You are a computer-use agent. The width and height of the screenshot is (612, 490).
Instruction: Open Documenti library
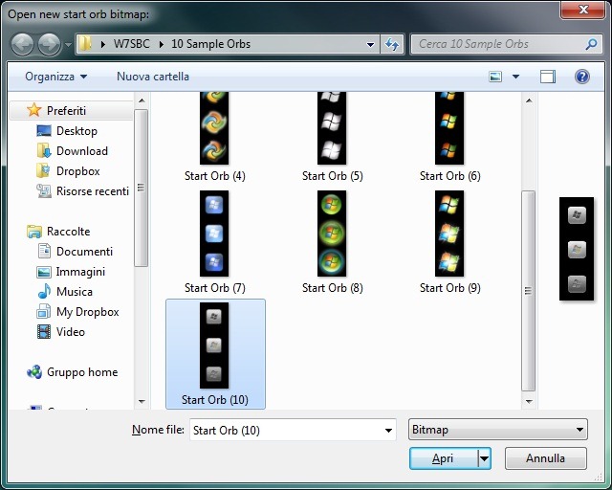(84, 252)
